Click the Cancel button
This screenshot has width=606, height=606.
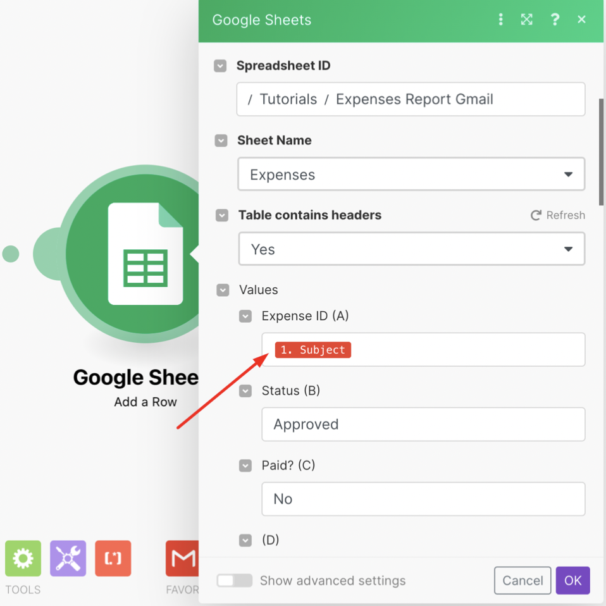523,581
